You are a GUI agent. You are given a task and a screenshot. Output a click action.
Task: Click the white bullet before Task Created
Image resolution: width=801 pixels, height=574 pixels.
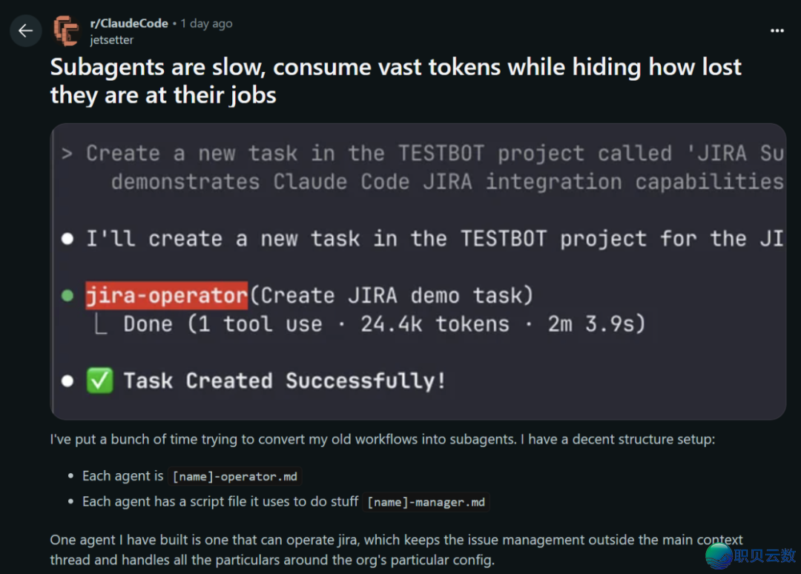click(x=67, y=381)
